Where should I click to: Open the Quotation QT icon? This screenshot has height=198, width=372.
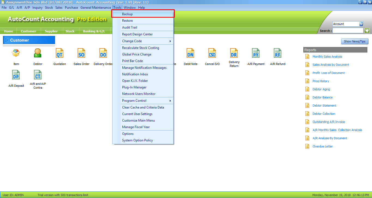tap(60, 53)
